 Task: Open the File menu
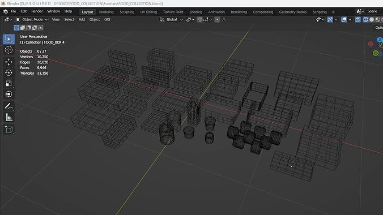click(14, 11)
